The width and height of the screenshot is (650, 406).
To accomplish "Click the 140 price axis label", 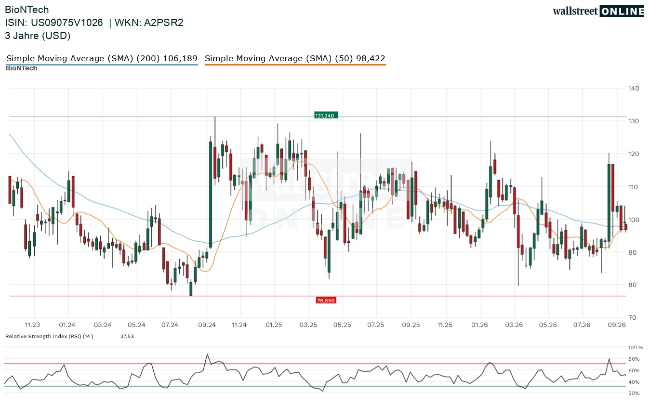I will 634,88.
